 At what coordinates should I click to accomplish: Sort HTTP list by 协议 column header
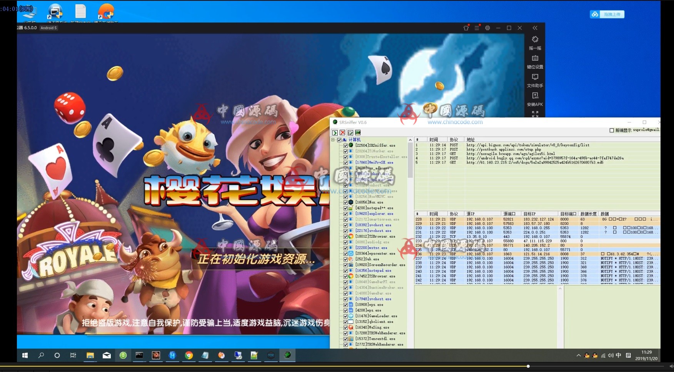coord(456,140)
